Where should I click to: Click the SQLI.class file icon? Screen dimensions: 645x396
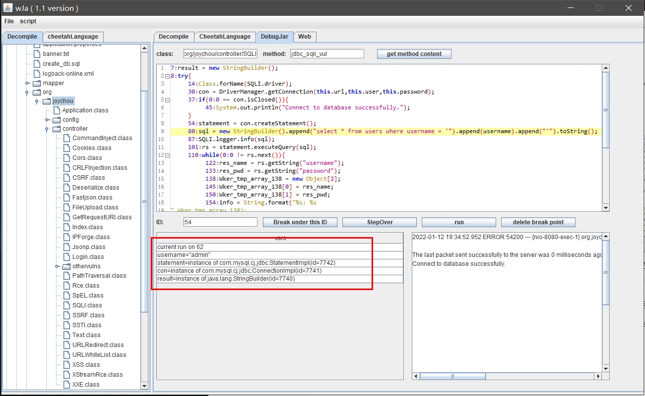click(66, 305)
